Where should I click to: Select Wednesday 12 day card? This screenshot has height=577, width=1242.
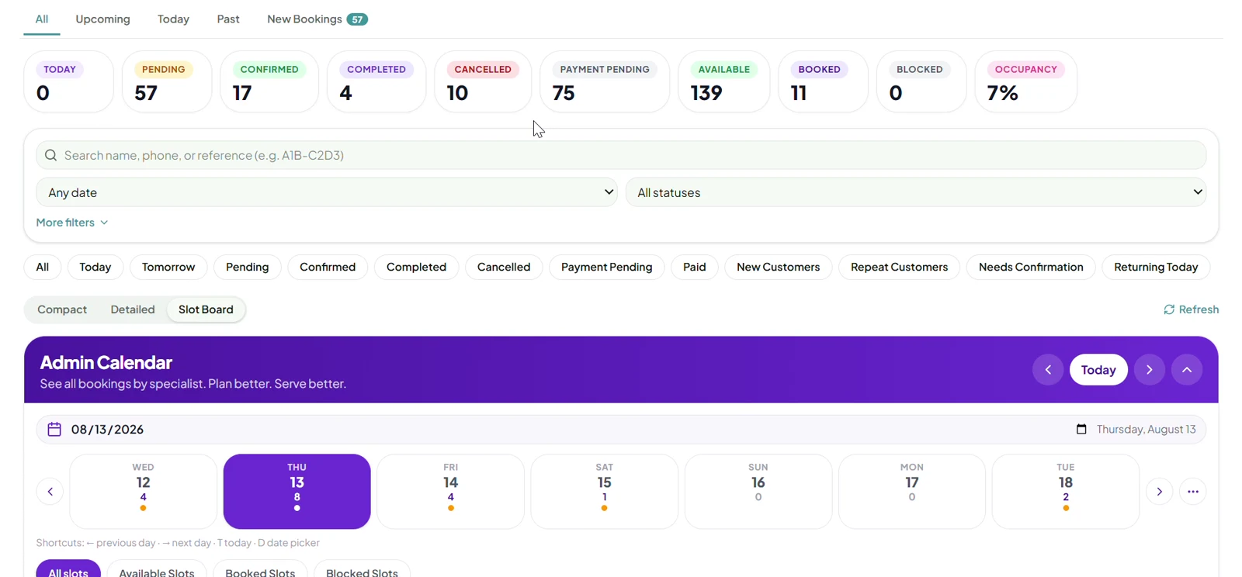[x=144, y=492]
